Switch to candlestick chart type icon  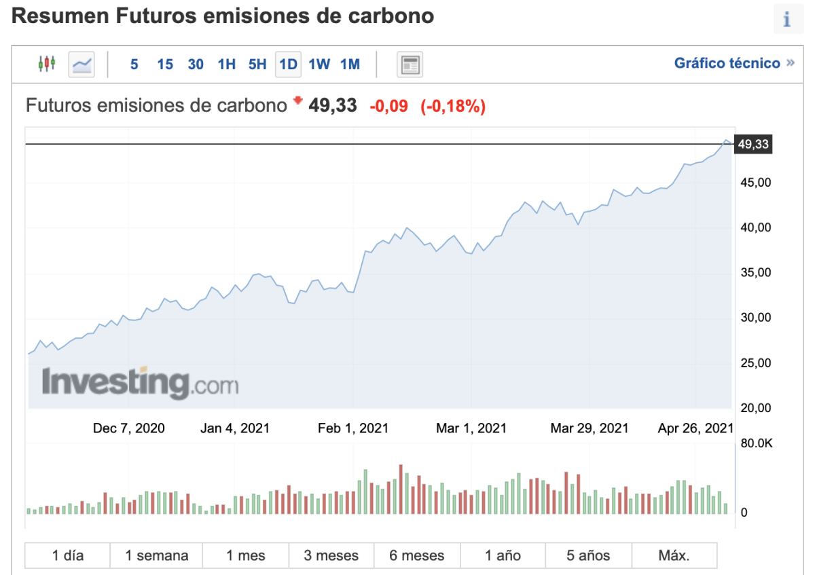pos(46,64)
